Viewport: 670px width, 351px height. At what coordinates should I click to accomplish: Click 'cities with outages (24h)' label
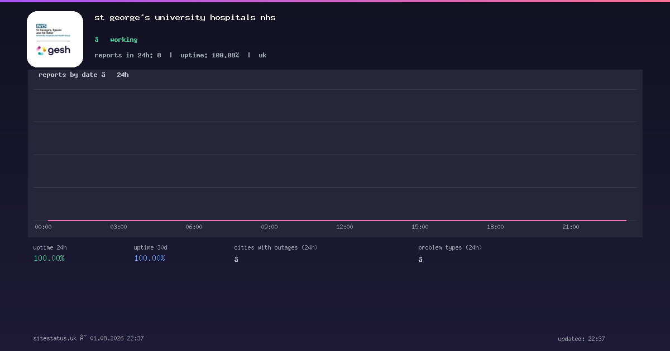pos(276,247)
